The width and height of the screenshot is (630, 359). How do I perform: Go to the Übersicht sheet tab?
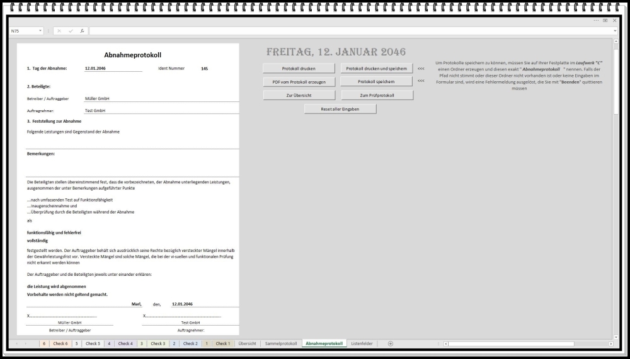pyautogui.click(x=247, y=343)
